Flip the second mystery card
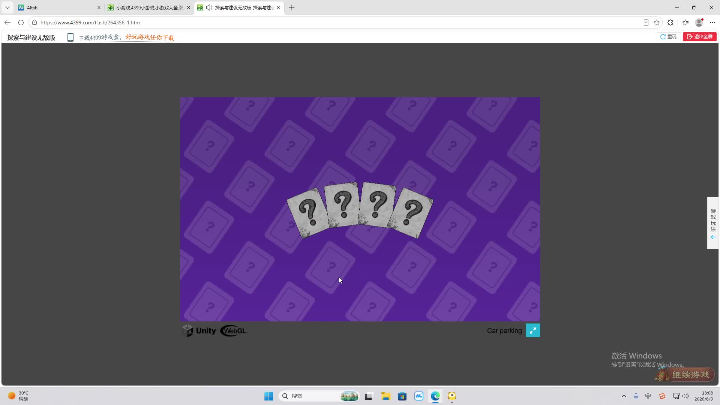The width and height of the screenshot is (720, 405). pyautogui.click(x=342, y=205)
